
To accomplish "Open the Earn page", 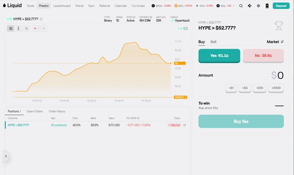I will pyautogui.click(x=92, y=6).
